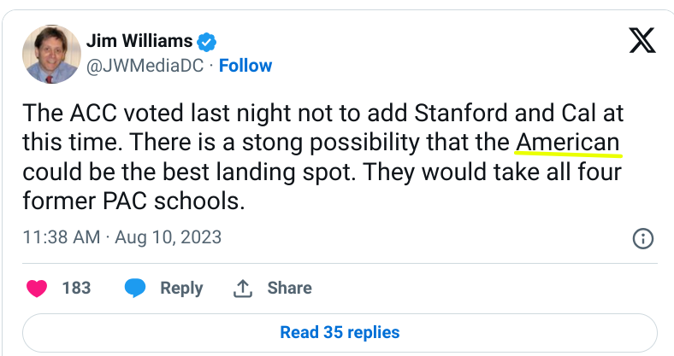Click the X logo icon

641,40
